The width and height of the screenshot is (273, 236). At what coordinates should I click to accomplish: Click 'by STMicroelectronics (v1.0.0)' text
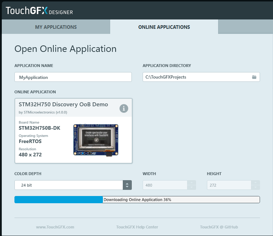[x=43, y=112]
